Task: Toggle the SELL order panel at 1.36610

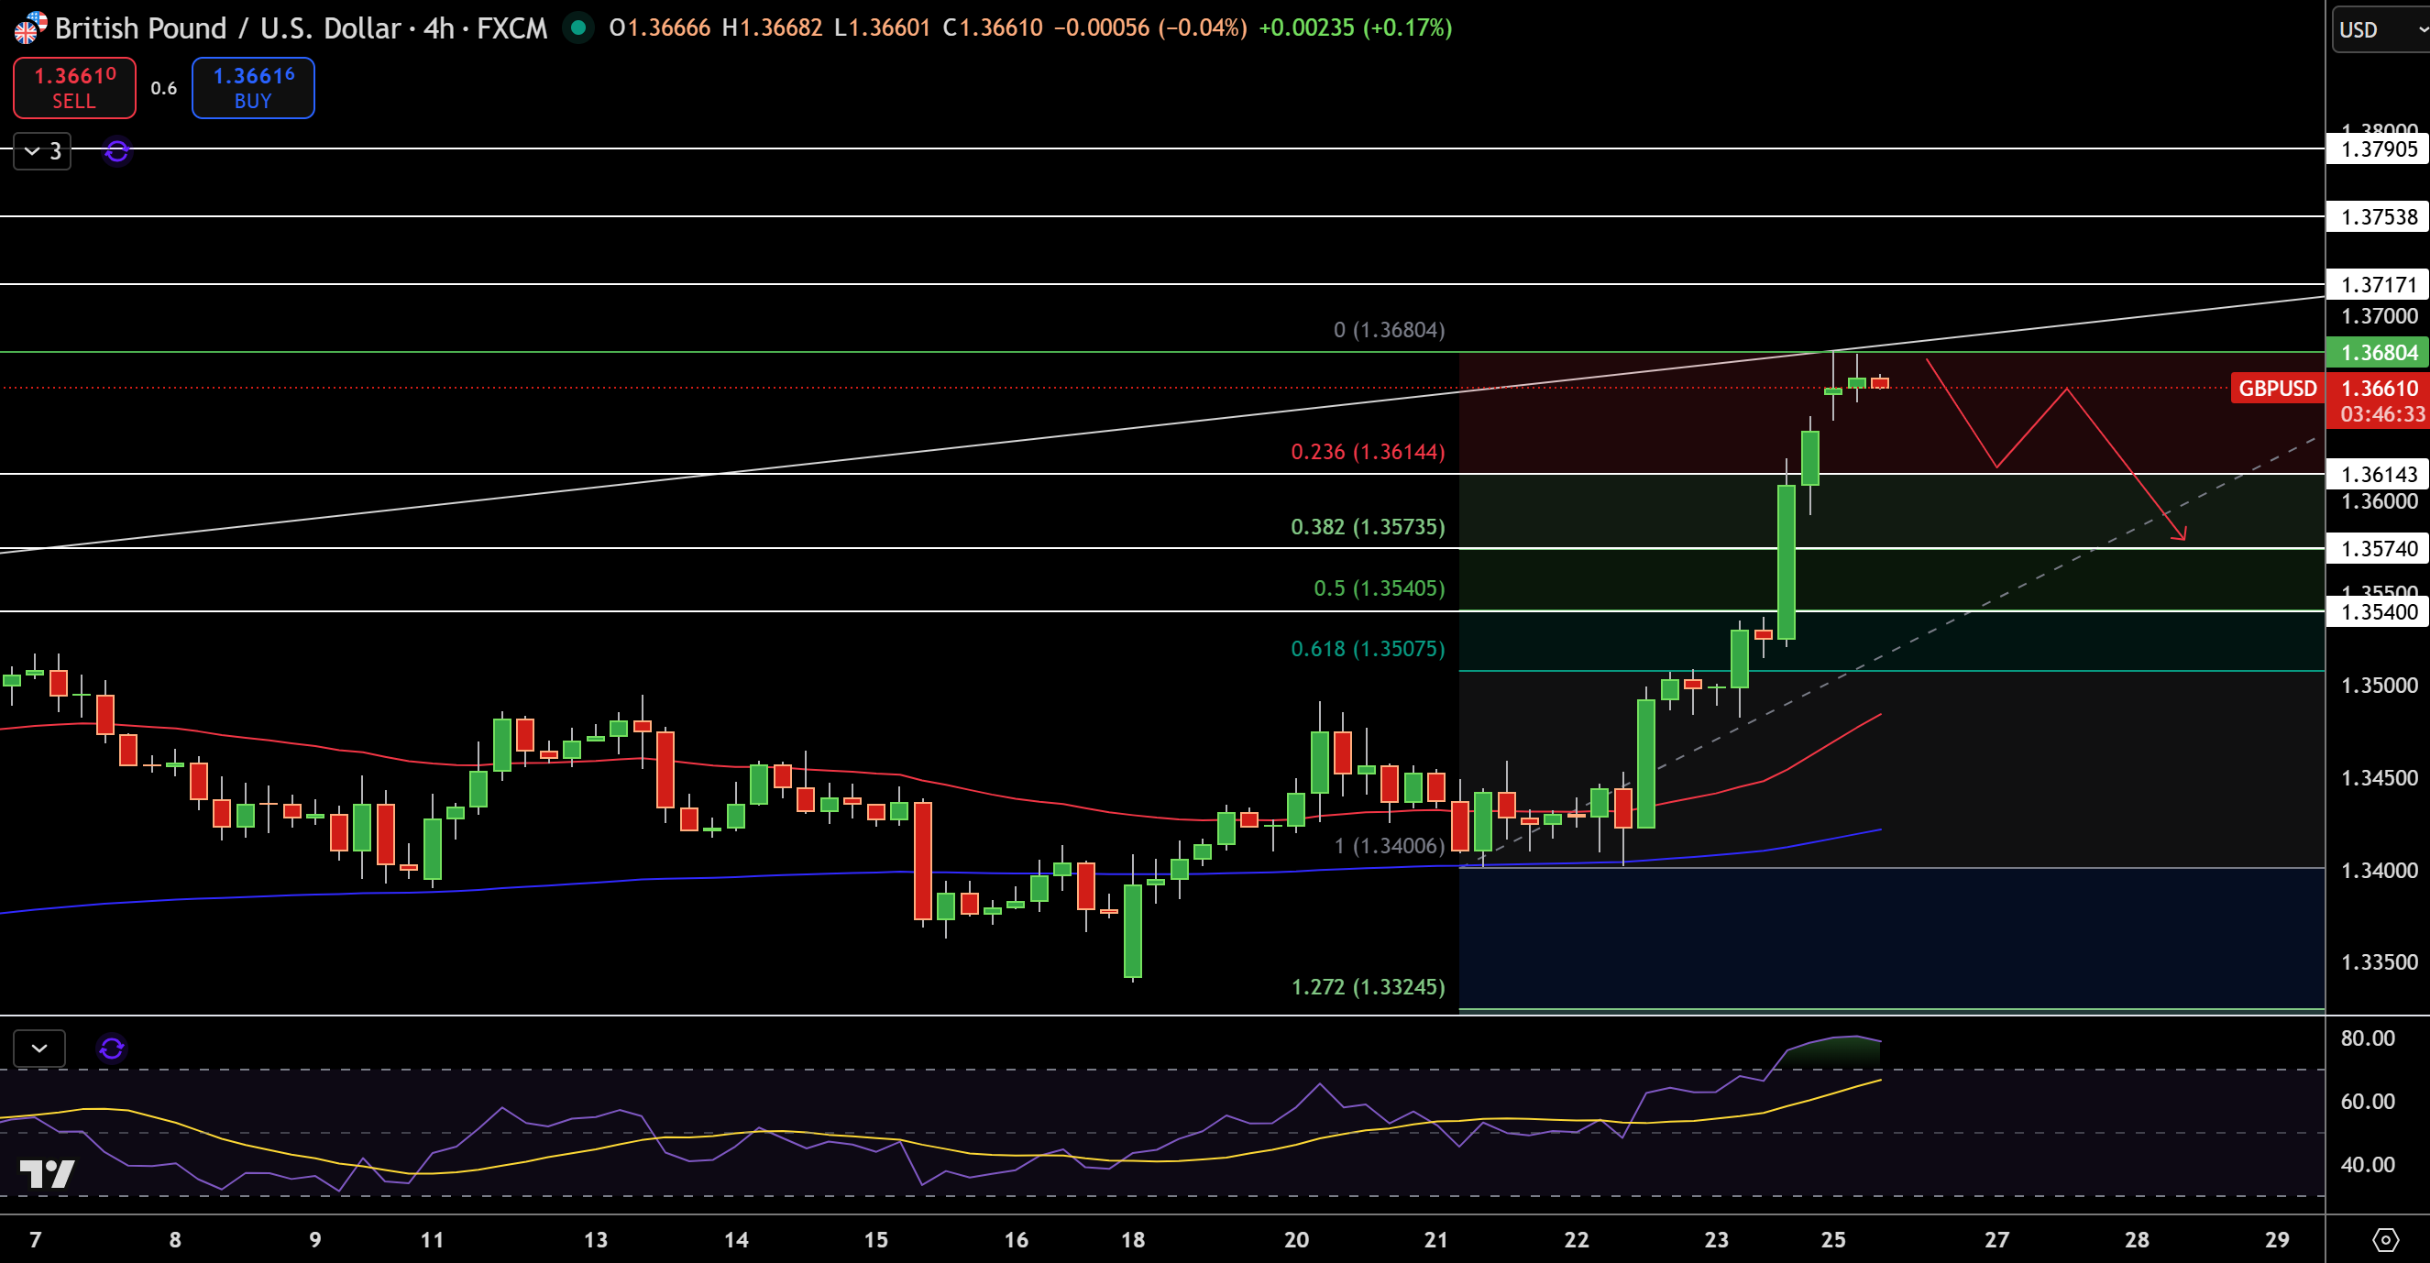Action: point(74,87)
